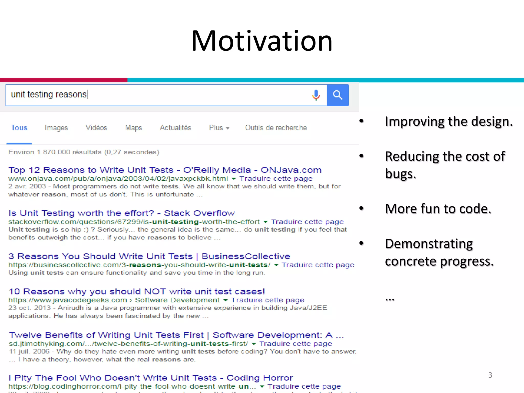Open 'Top 12 Reasons to Write Unit Tests' result
Screen dimensions: 524x393
click(x=165, y=170)
